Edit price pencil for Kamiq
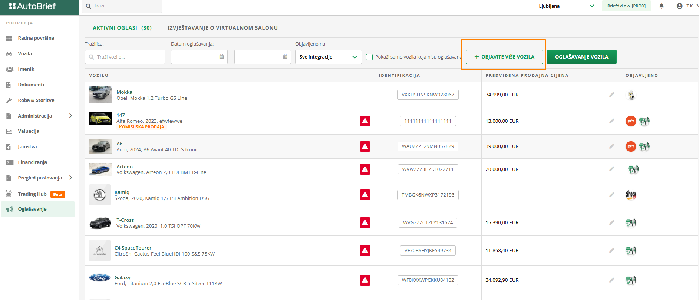The image size is (699, 300). click(x=612, y=195)
